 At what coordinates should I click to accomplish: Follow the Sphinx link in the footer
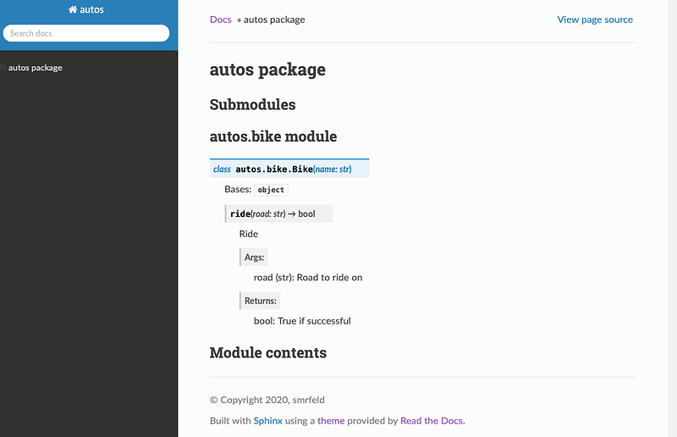[267, 420]
